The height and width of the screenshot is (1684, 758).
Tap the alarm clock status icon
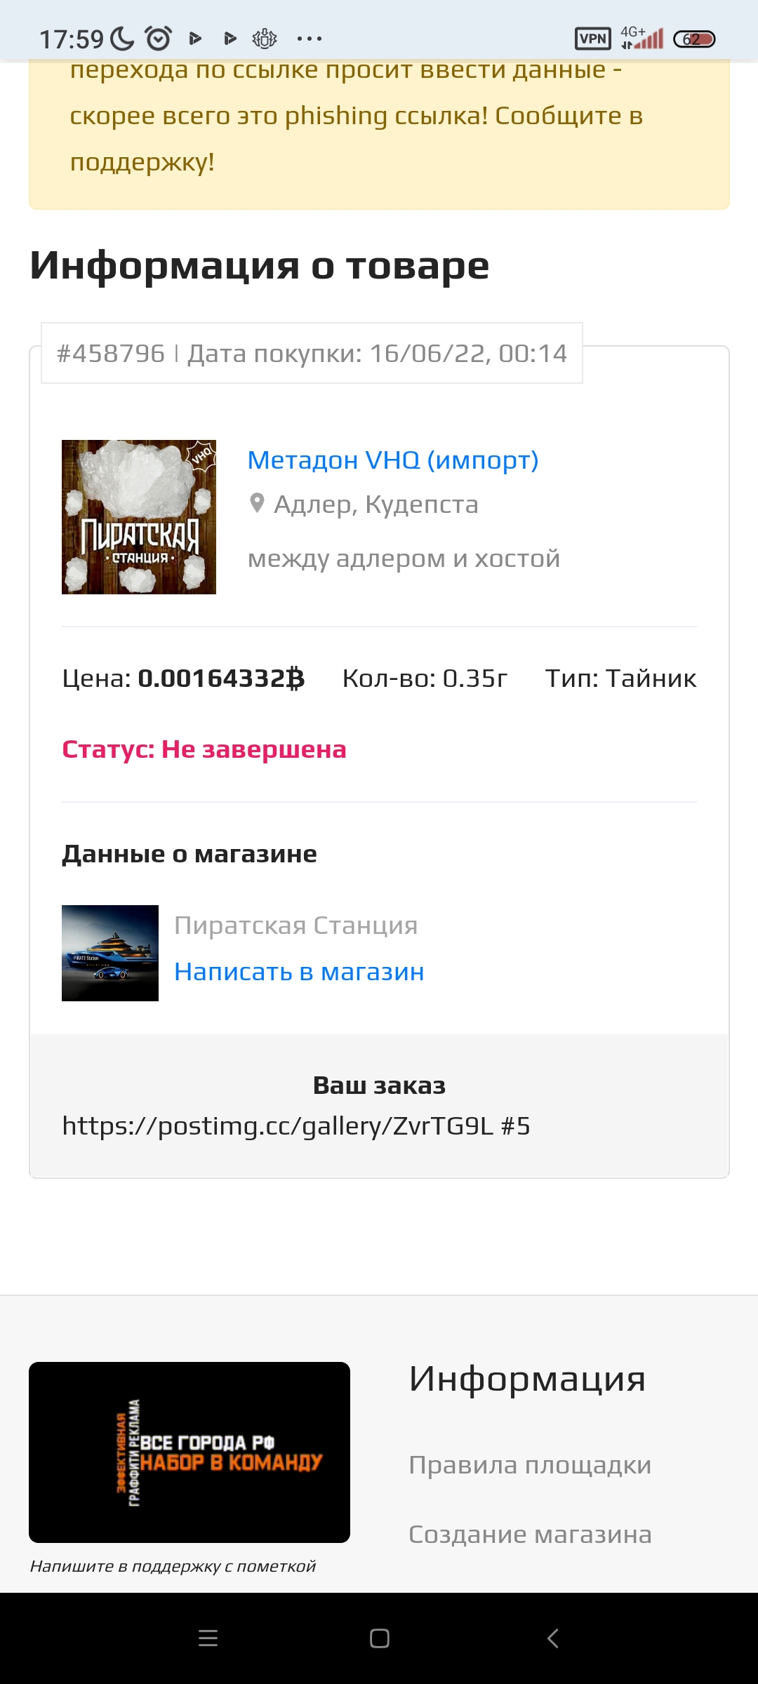point(159,38)
